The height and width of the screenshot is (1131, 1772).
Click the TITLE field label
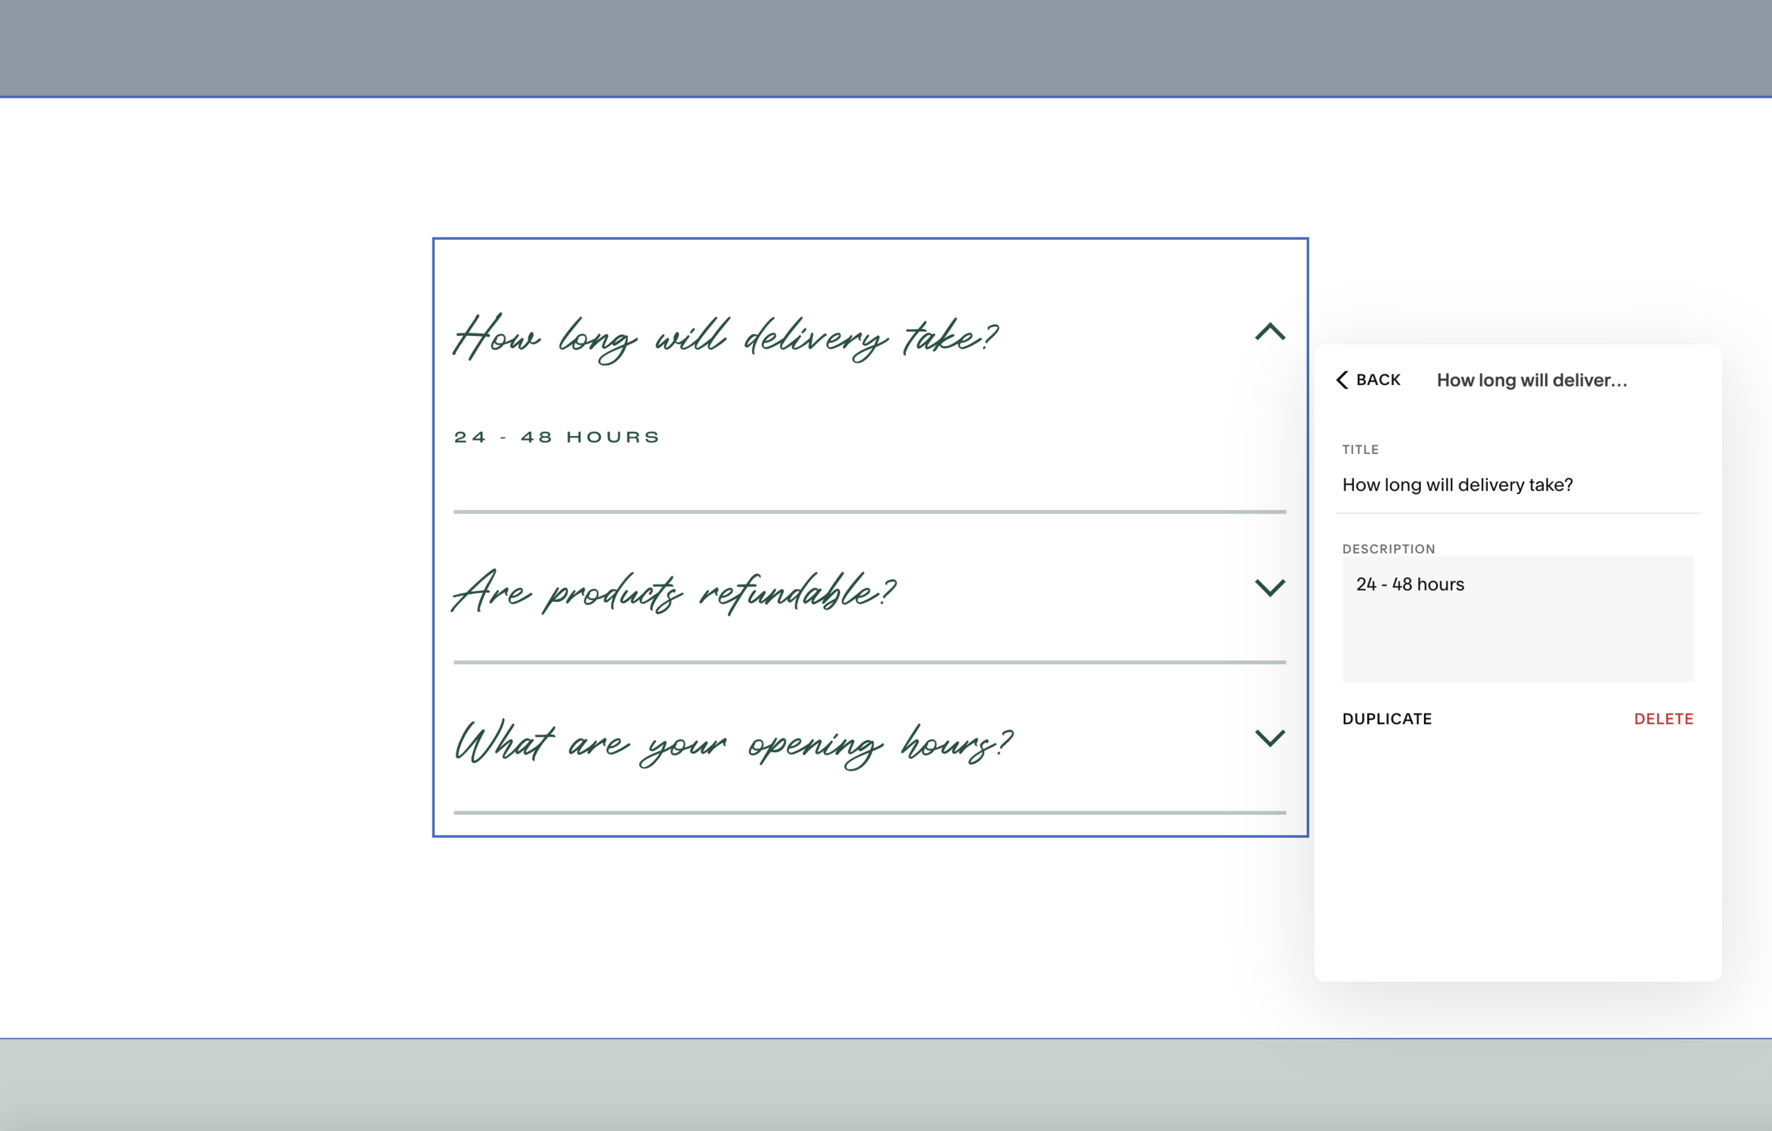point(1360,450)
